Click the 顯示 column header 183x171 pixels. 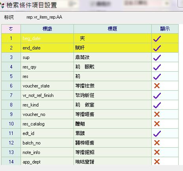coord(165,29)
